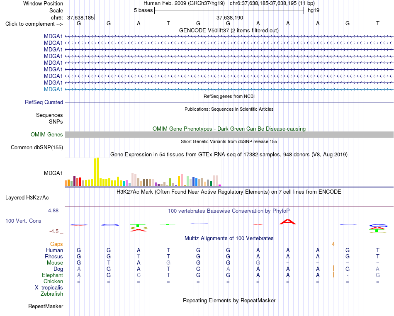
Task: Click the faded T base in the Mouse row
Action: click(109, 263)
